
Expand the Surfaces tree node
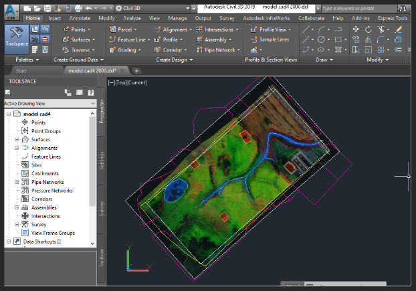tap(17, 139)
